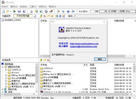Click the blue Help question mark icon
136x99 pixels.
68,11
